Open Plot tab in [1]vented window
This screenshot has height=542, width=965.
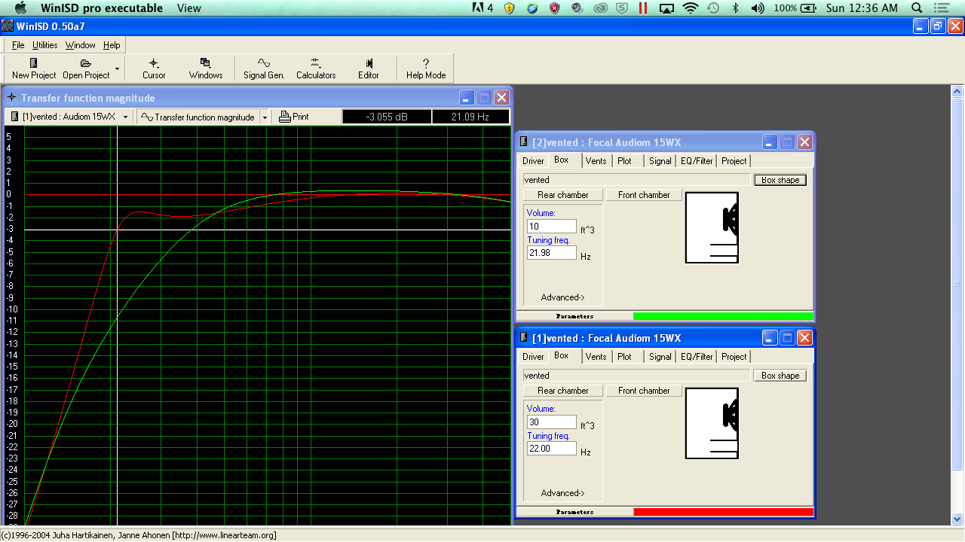[624, 357]
